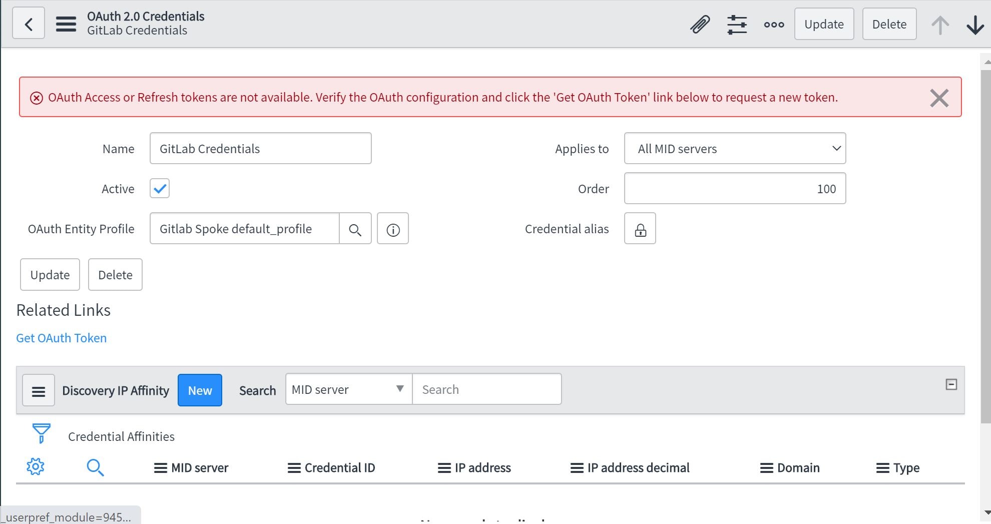This screenshot has height=524, width=991.
Task: Sort by Domain column header
Action: pos(798,468)
